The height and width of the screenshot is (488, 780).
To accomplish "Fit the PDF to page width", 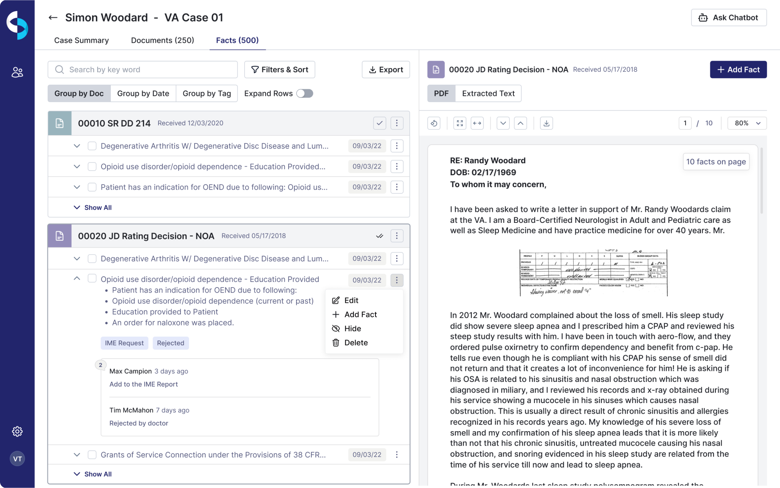I will point(477,123).
